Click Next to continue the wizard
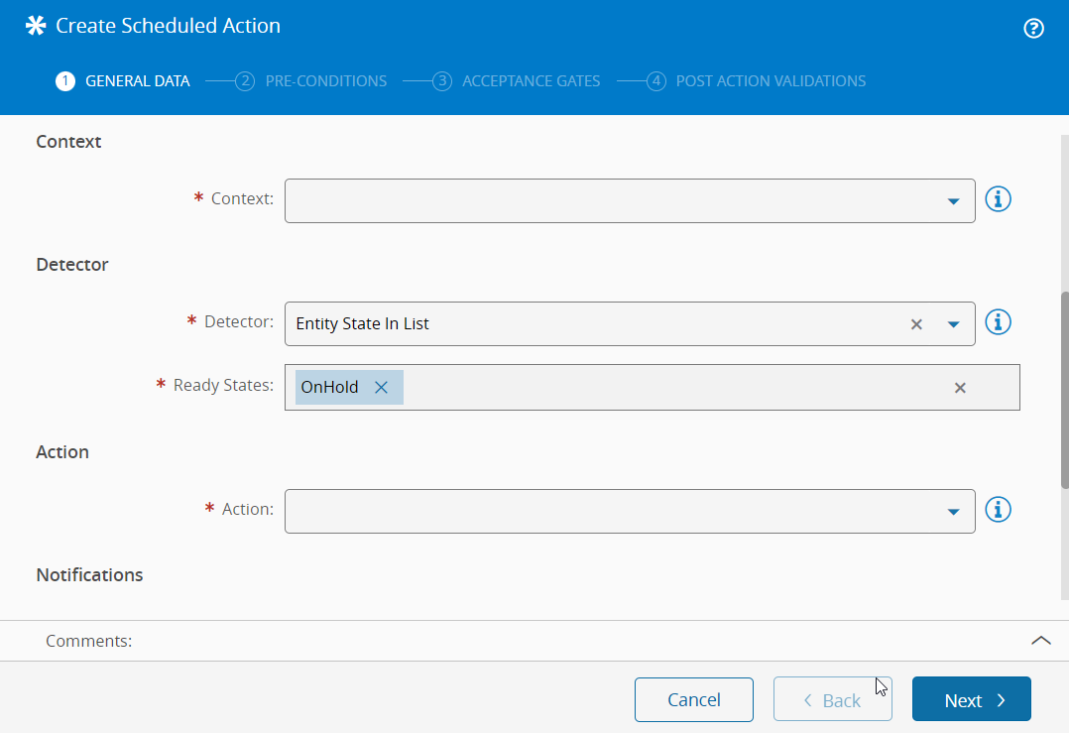Image resolution: width=1069 pixels, height=733 pixels. 971,699
